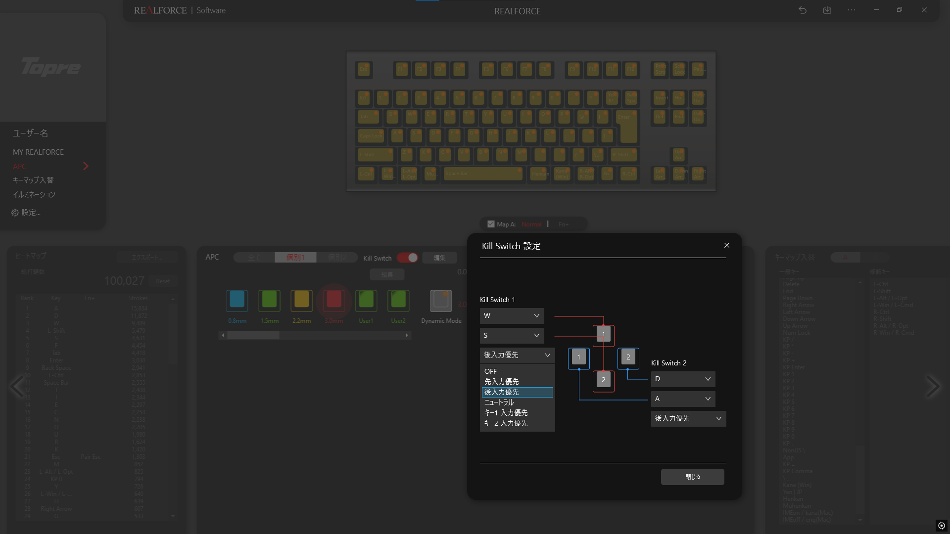Screen dimensions: 950x534
Task: Open イルミネーション in the sidebar
Action: (x=34, y=194)
